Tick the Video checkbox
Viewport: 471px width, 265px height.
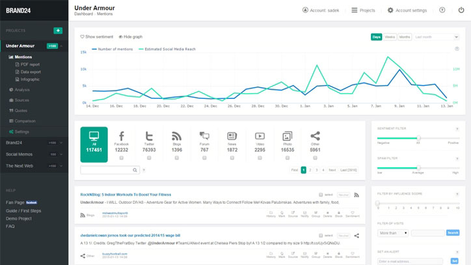260,158
